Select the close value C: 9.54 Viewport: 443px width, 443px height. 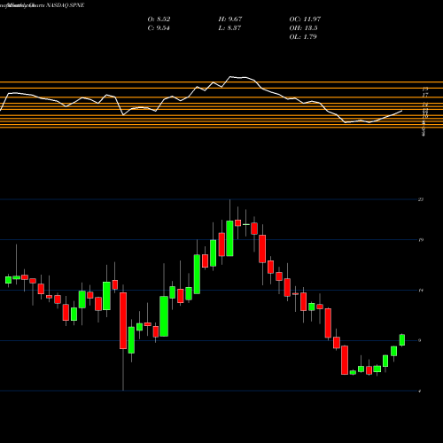point(159,28)
